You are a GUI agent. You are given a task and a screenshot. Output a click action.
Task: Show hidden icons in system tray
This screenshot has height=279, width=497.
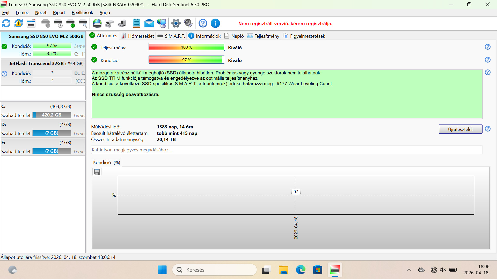[409, 270]
